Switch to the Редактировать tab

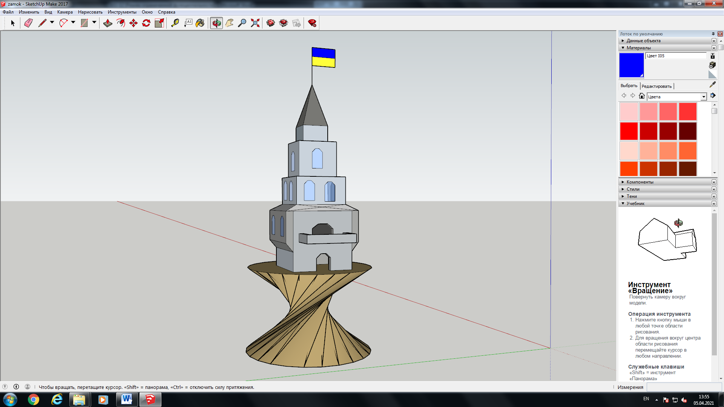point(657,86)
